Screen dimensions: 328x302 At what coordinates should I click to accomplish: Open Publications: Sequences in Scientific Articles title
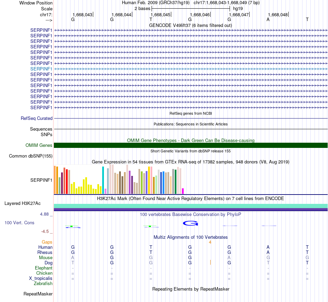191,124
